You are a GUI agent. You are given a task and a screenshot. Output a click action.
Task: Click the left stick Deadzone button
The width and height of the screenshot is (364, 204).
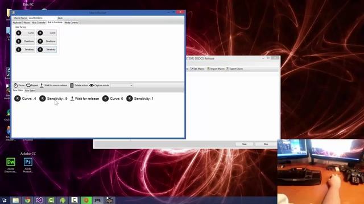click(x=25, y=41)
